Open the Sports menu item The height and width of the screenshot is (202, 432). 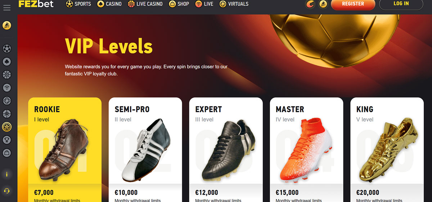[x=78, y=4]
